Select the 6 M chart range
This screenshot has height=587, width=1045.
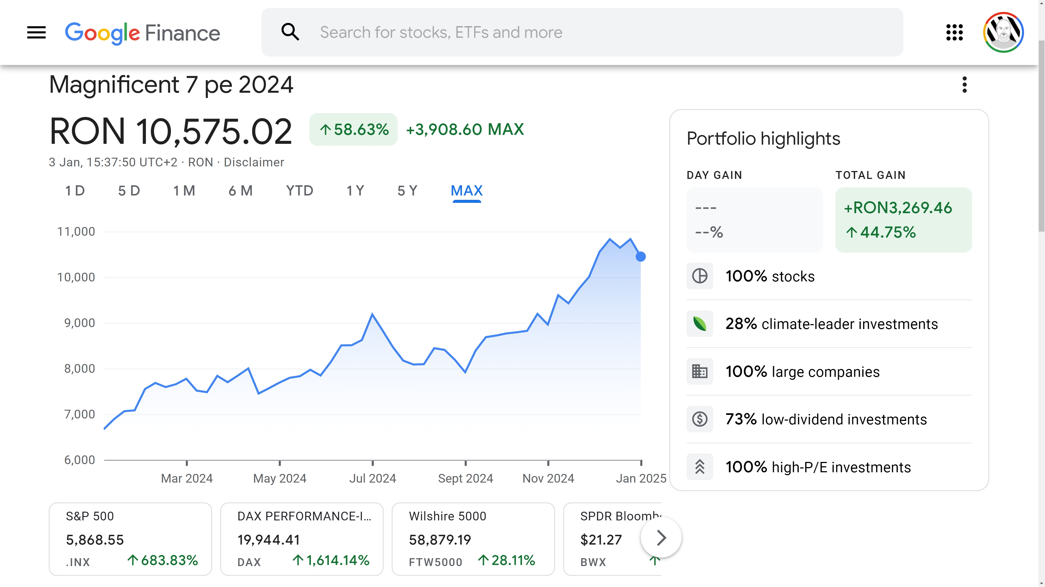pyautogui.click(x=240, y=190)
